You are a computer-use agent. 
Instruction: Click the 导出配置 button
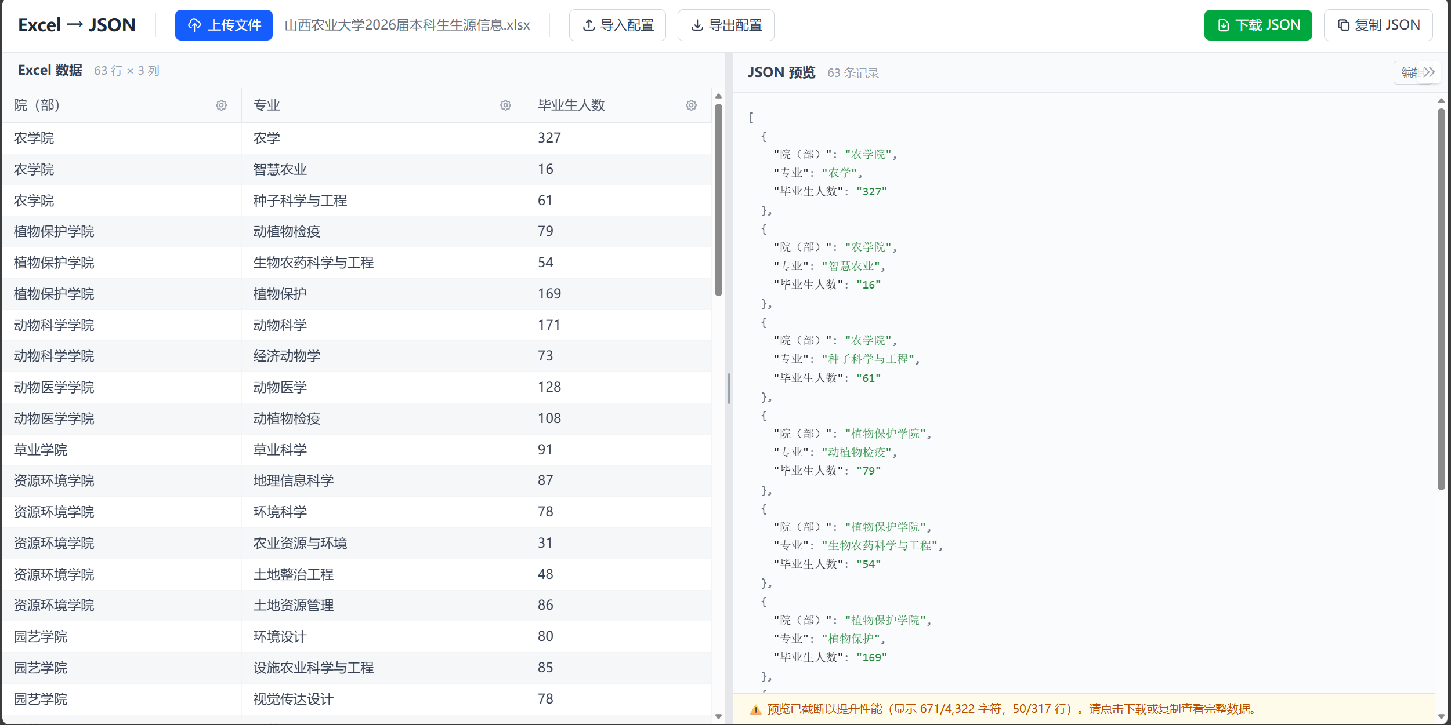click(x=726, y=25)
